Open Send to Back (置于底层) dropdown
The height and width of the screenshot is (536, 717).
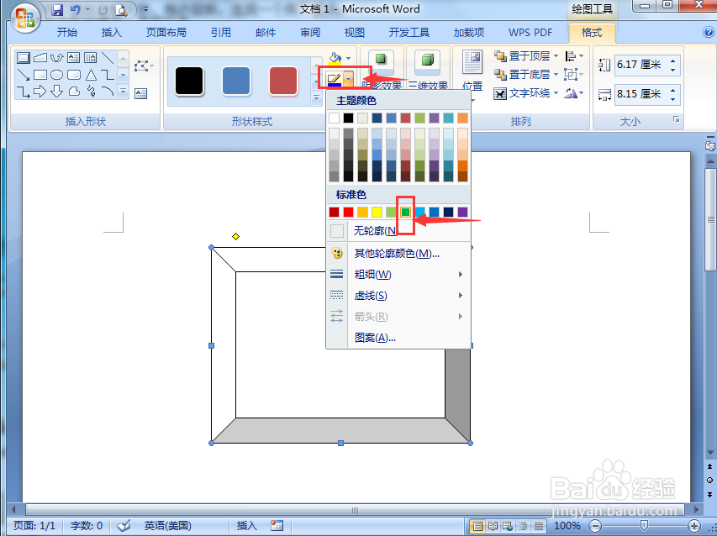pyautogui.click(x=556, y=74)
